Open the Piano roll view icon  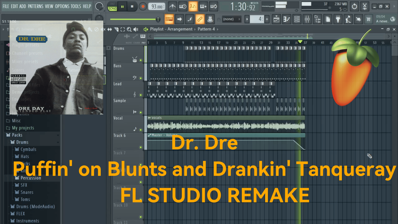click(287, 19)
